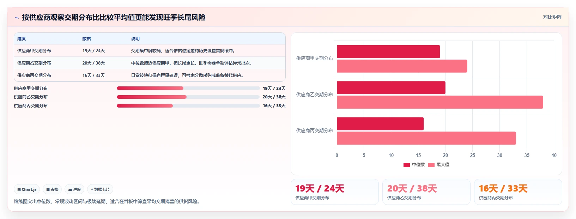Click the 供应商丙交期分布 progress bar

[188, 106]
